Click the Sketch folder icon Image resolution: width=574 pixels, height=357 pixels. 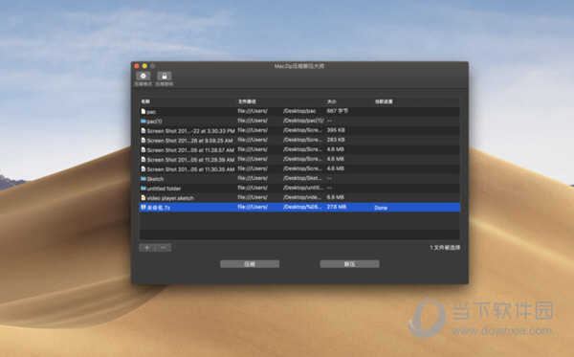click(143, 178)
